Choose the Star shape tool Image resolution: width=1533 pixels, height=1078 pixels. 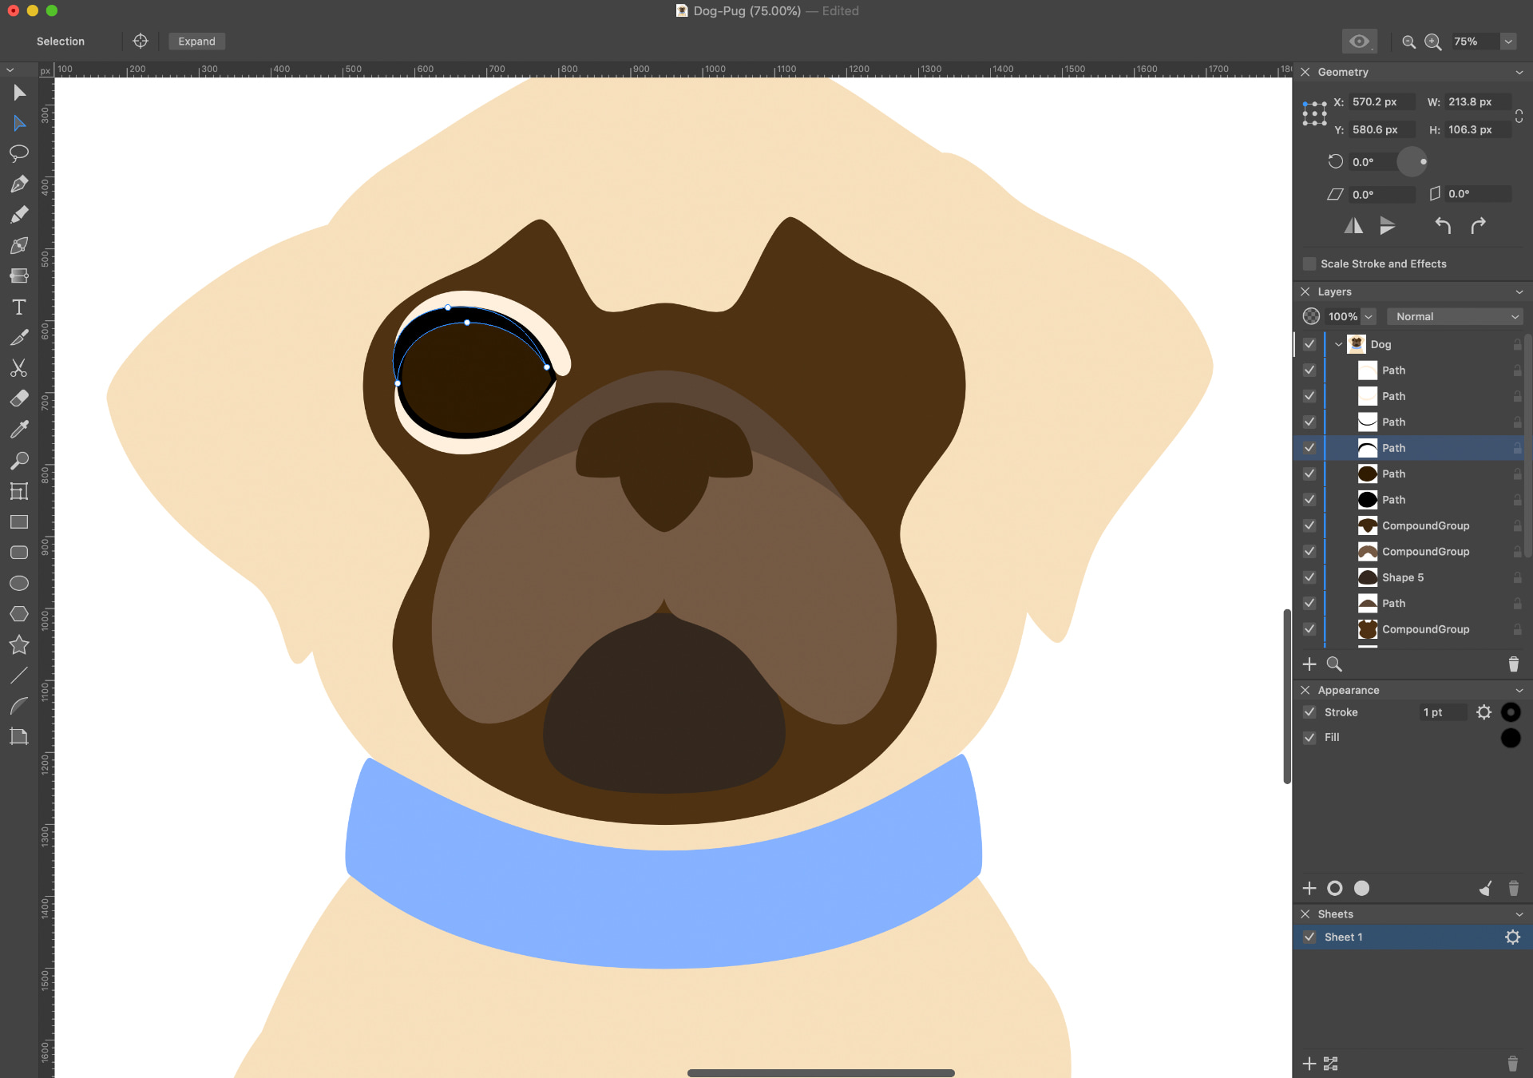click(x=19, y=645)
